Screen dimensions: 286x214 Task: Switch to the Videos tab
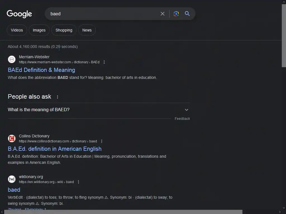17,30
